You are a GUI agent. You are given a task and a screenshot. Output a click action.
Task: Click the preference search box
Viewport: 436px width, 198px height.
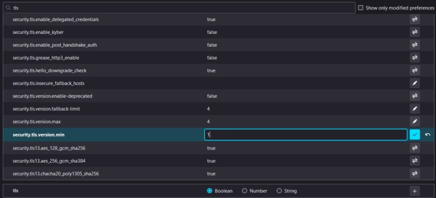tap(179, 8)
